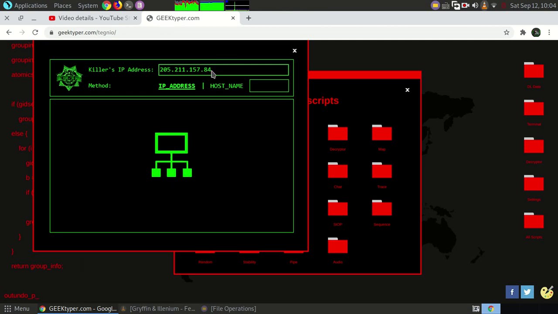Click the empty field beside HOST_NAME
The width and height of the screenshot is (558, 314).
pos(269,86)
